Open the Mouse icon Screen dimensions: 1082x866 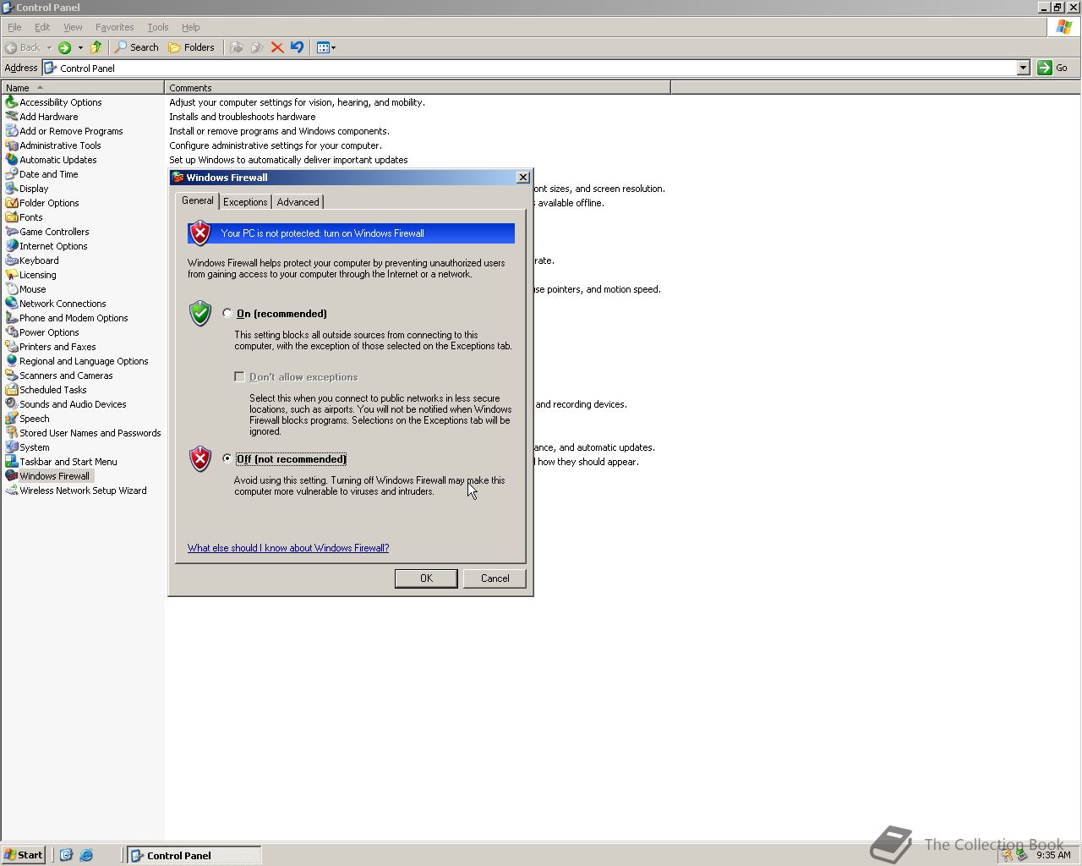(12, 289)
